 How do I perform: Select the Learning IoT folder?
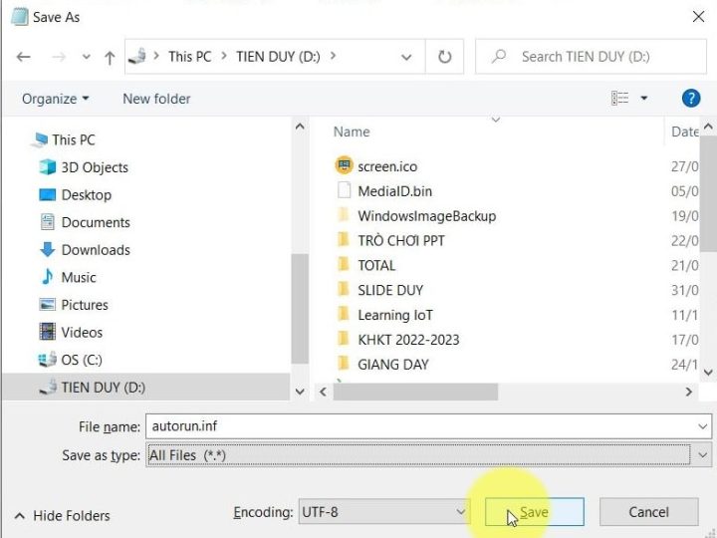point(395,315)
